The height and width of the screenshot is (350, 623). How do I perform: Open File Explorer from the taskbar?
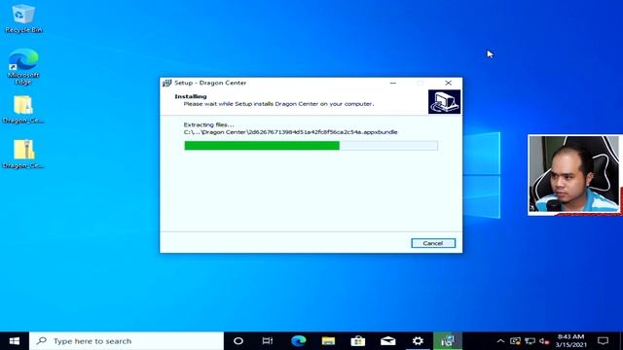coord(328,341)
